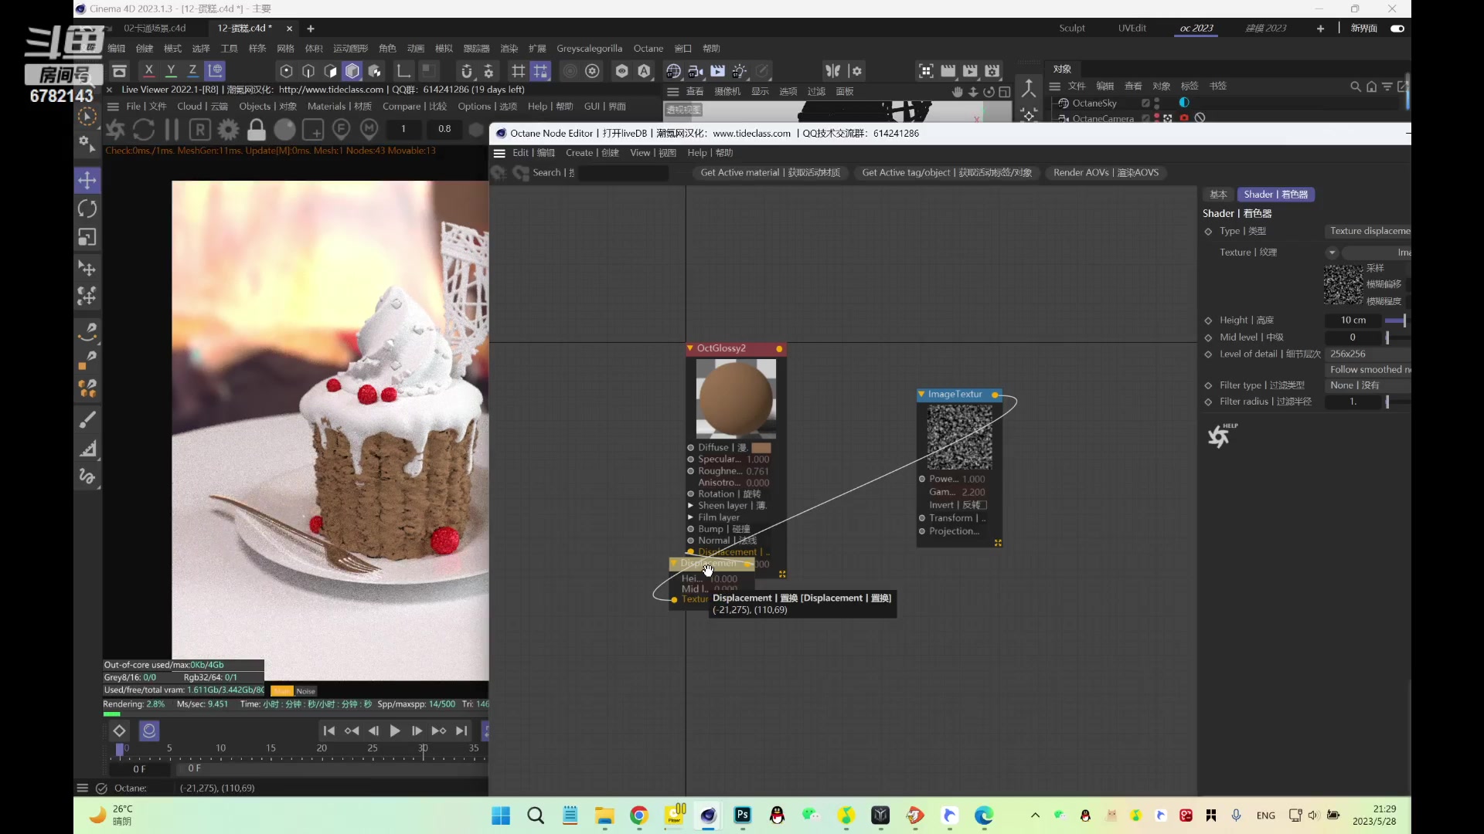Screen dimensions: 1484x834
Task: Click the OctGlossy2 material preview sphere
Action: pos(736,398)
